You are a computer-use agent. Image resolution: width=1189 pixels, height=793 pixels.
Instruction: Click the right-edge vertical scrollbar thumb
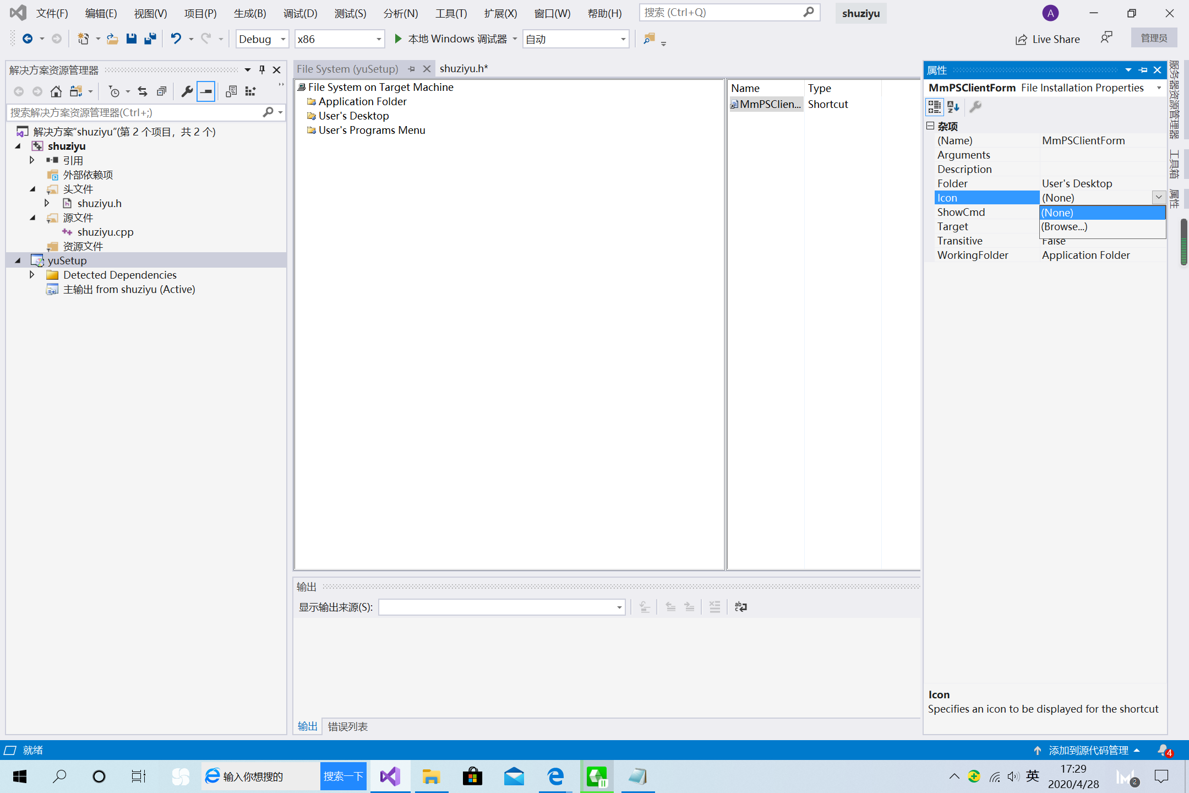[x=1183, y=242]
